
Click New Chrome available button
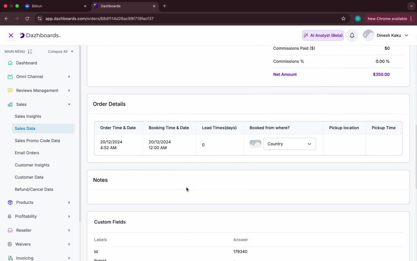coord(390,19)
